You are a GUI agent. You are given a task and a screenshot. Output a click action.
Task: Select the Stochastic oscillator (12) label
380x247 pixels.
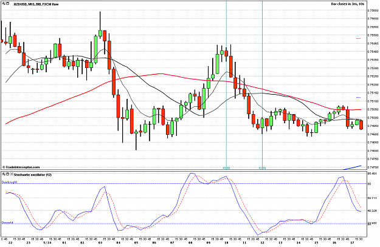[x=33, y=175]
